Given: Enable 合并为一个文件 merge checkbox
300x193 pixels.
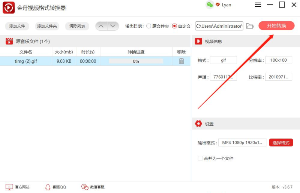Looking at the screenshot, I should 200,158.
